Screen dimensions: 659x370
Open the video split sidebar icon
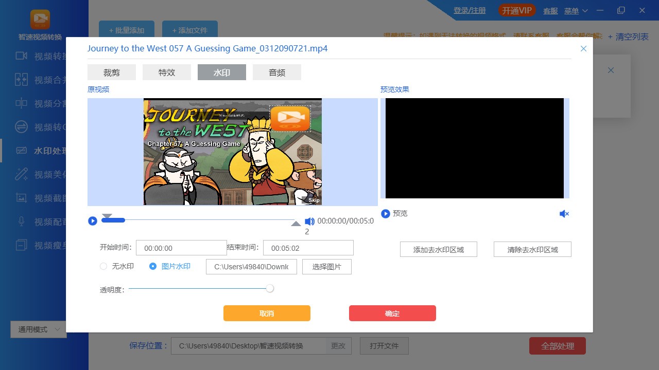pyautogui.click(x=21, y=103)
